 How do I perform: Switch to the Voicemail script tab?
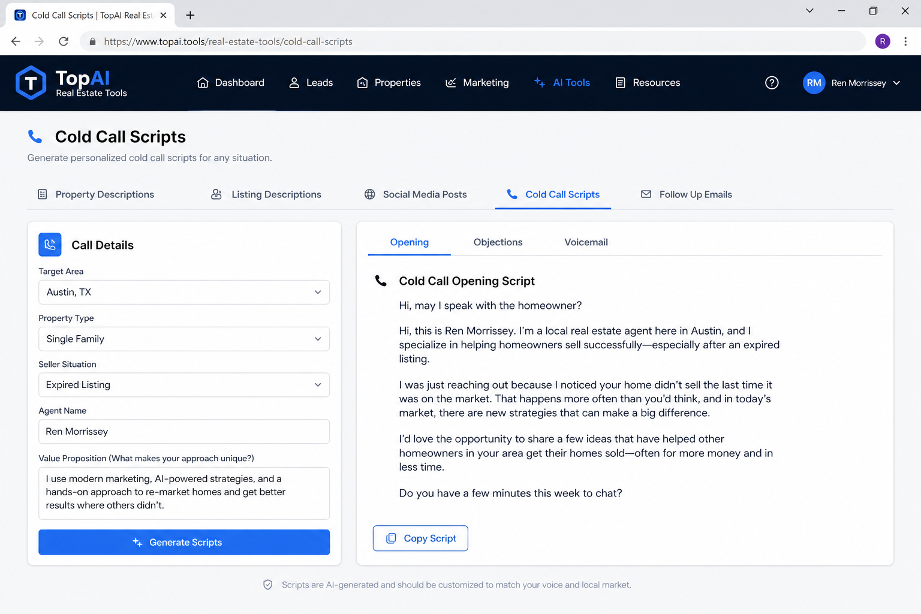click(x=586, y=242)
